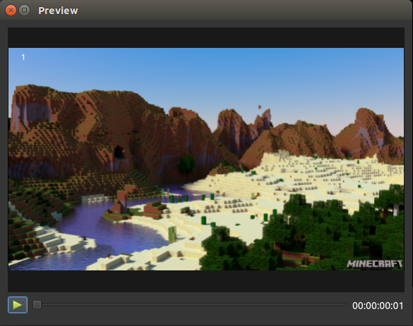413x326 pixels.
Task: Click the frame number 1 overlay
Action: (x=23, y=57)
